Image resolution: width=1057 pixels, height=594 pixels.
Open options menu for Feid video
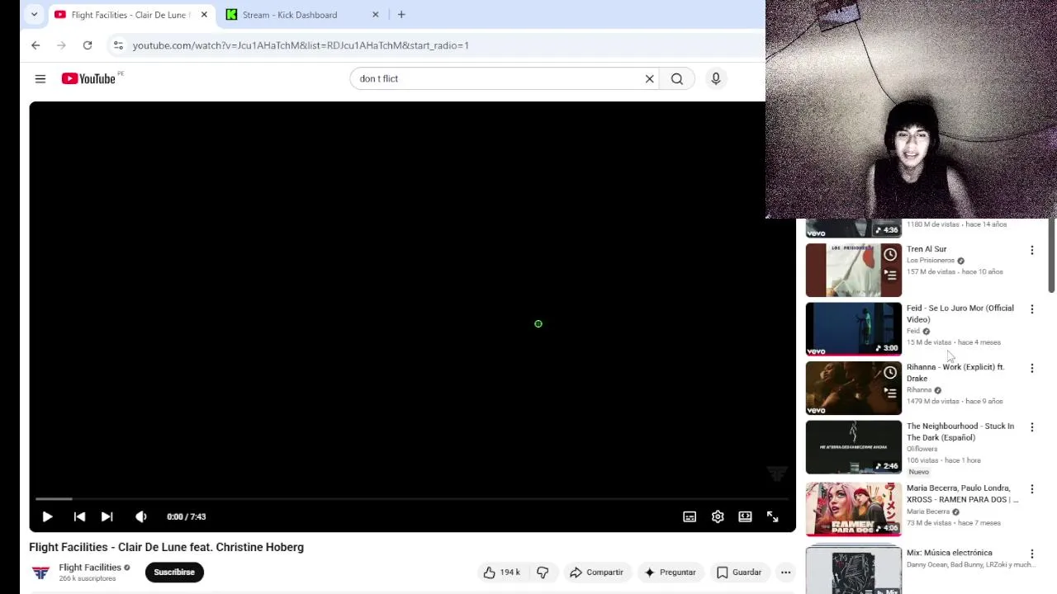[1031, 309]
